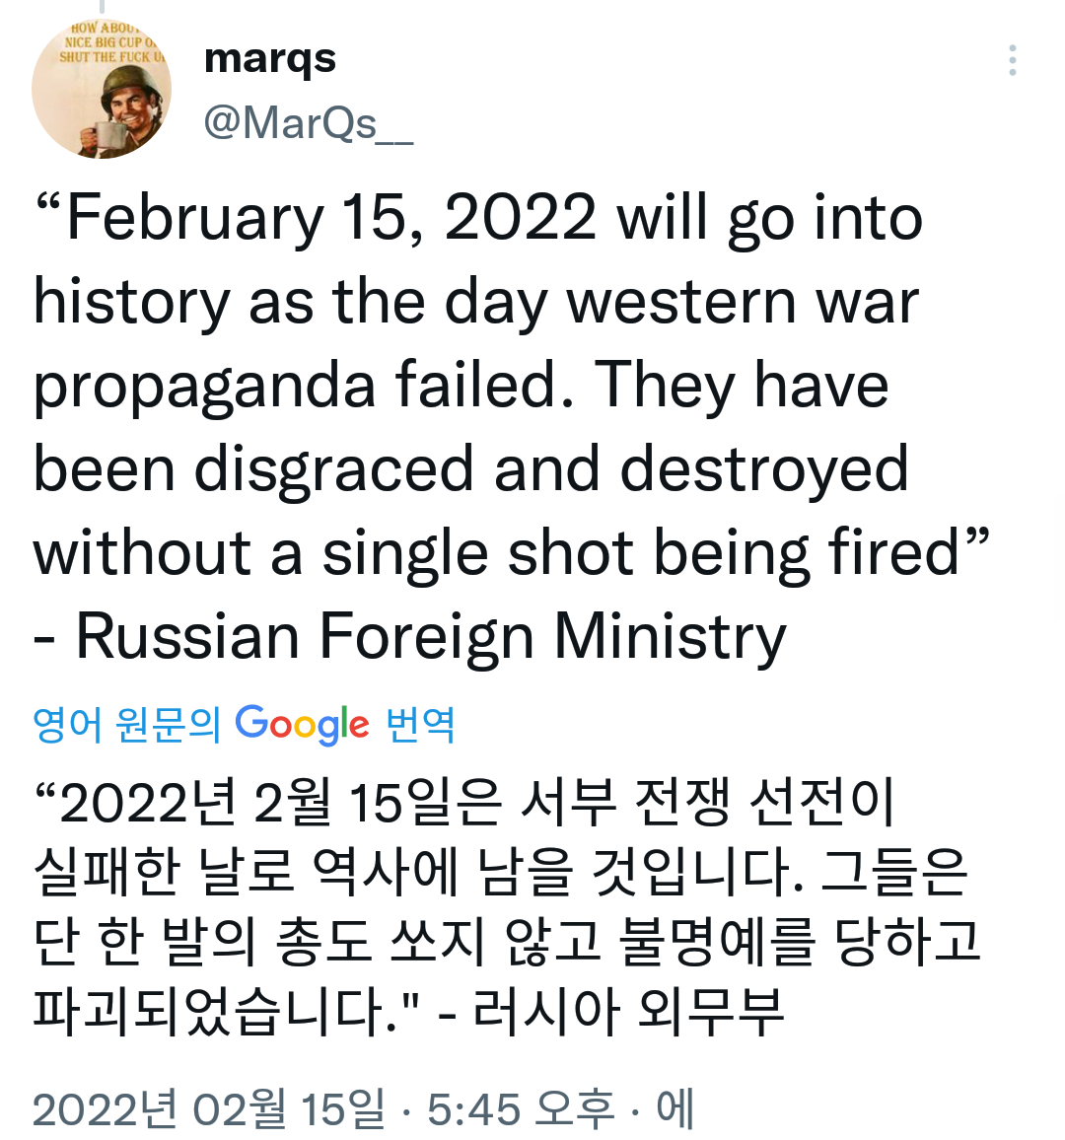1065x1140 pixels.
Task: Tap the truncated "에" source label
Action: 674,1109
